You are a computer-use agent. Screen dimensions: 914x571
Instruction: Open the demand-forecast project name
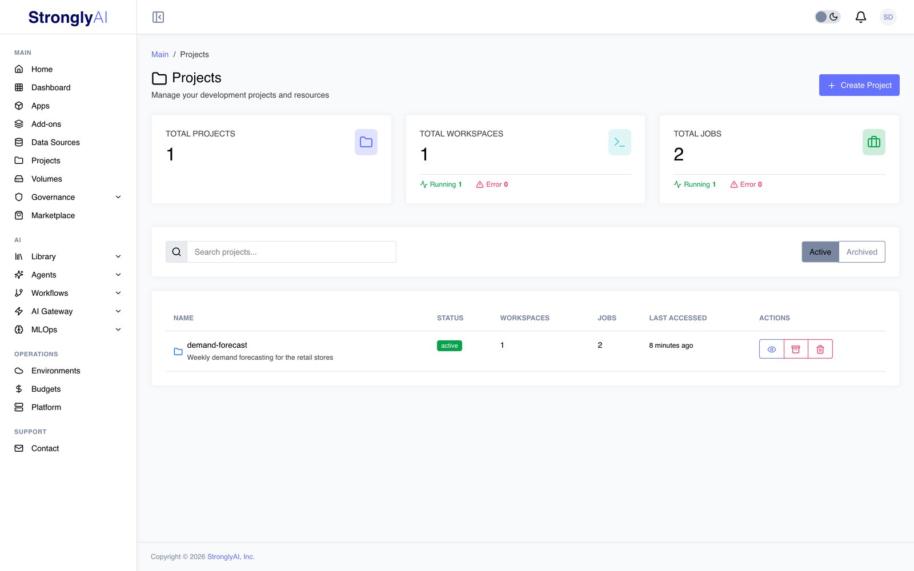coord(217,345)
